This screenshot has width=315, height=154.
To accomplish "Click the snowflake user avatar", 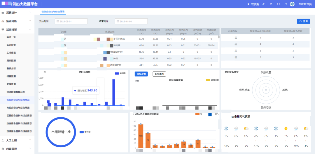I will click(292, 4).
